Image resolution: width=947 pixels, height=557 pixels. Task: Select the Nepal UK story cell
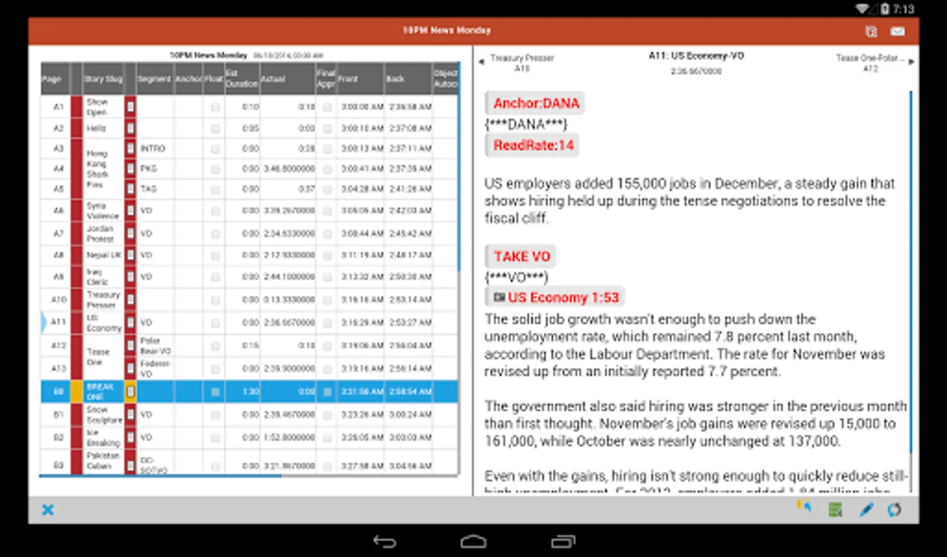[103, 255]
